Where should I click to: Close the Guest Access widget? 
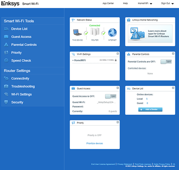[x=117, y=88]
